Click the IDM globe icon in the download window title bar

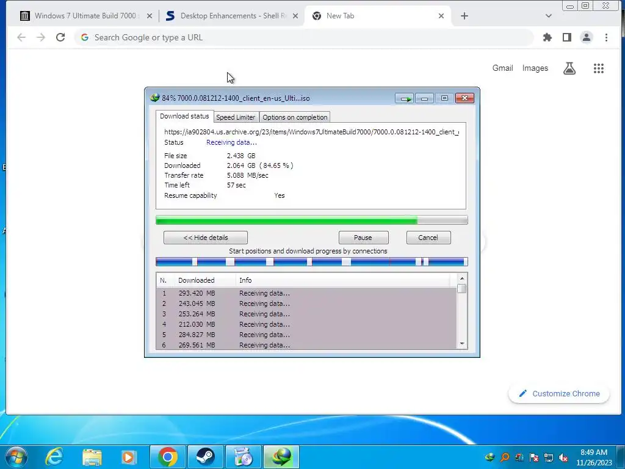(154, 98)
